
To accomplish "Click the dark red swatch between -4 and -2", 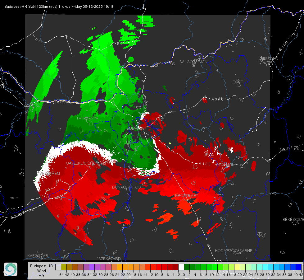I will click(175, 267).
